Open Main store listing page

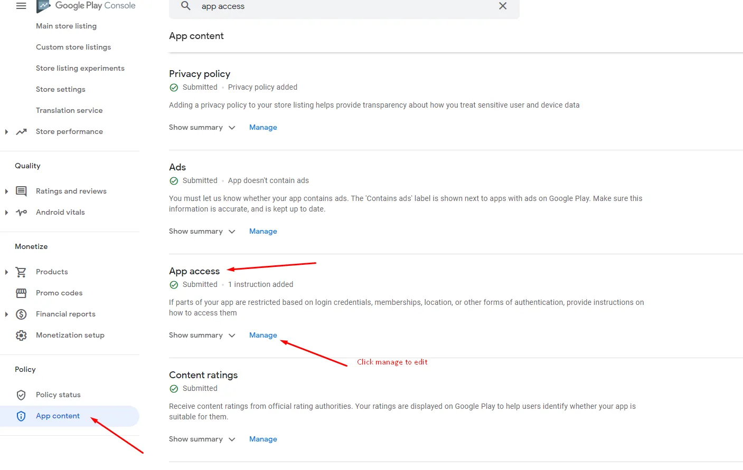(66, 26)
